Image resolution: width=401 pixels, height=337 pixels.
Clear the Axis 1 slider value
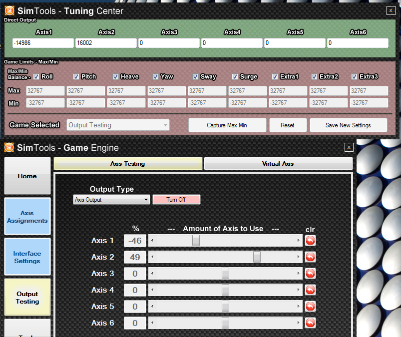tap(310, 241)
